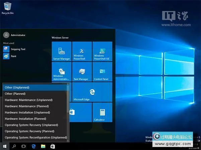The height and width of the screenshot is (150, 201).
Task: Click the reason list scrollbar down arrow
Action: [68, 141]
